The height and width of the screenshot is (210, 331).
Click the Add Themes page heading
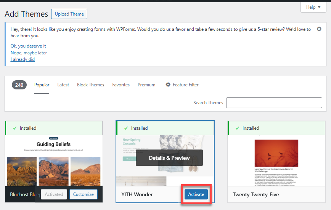[x=26, y=14]
